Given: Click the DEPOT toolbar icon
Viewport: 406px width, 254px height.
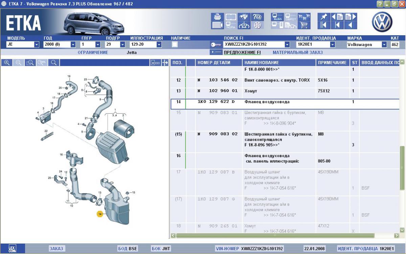Looking at the screenshot, I should [x=291, y=17].
